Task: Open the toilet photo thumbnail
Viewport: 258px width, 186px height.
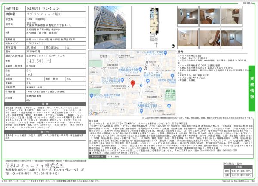Action: point(210,38)
